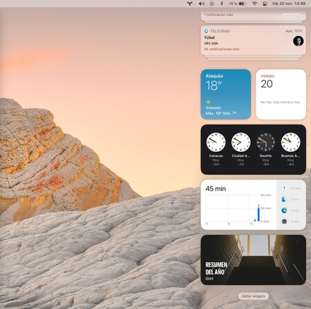311x309 pixels.
Task: Show battery status at 78 %
Action: pos(238,3)
